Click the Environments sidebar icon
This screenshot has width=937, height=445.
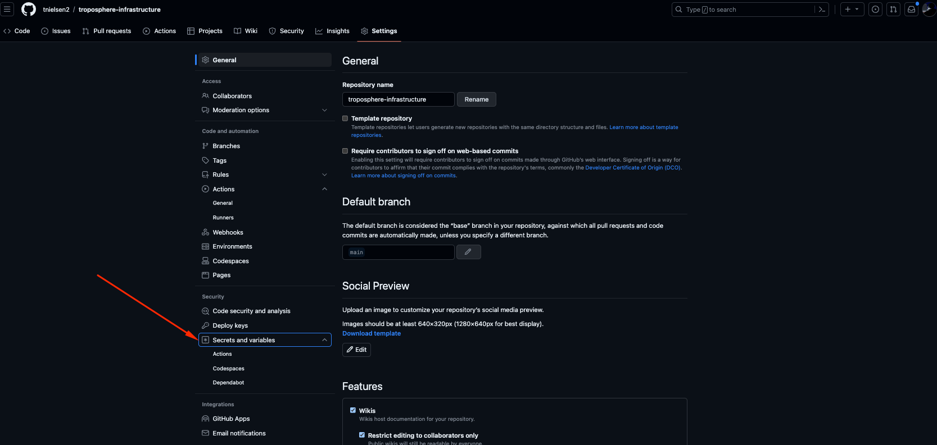click(x=205, y=246)
